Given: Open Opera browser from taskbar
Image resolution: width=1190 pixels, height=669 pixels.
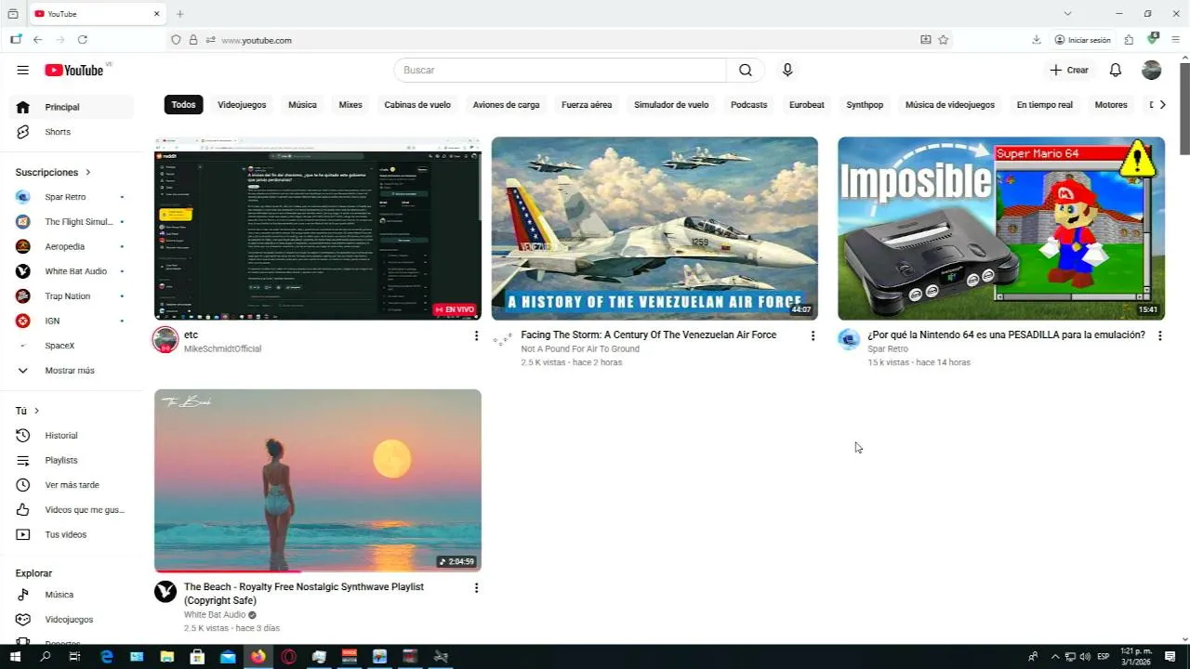Looking at the screenshot, I should (x=289, y=657).
